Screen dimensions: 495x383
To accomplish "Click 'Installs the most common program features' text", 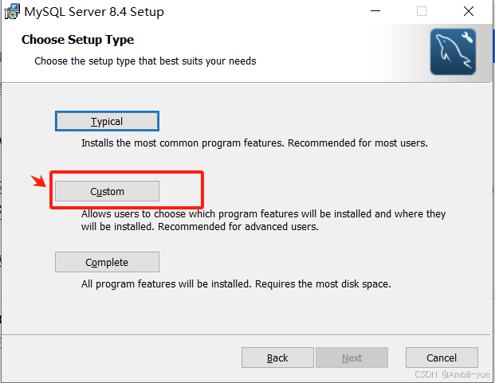I will pos(254,143).
